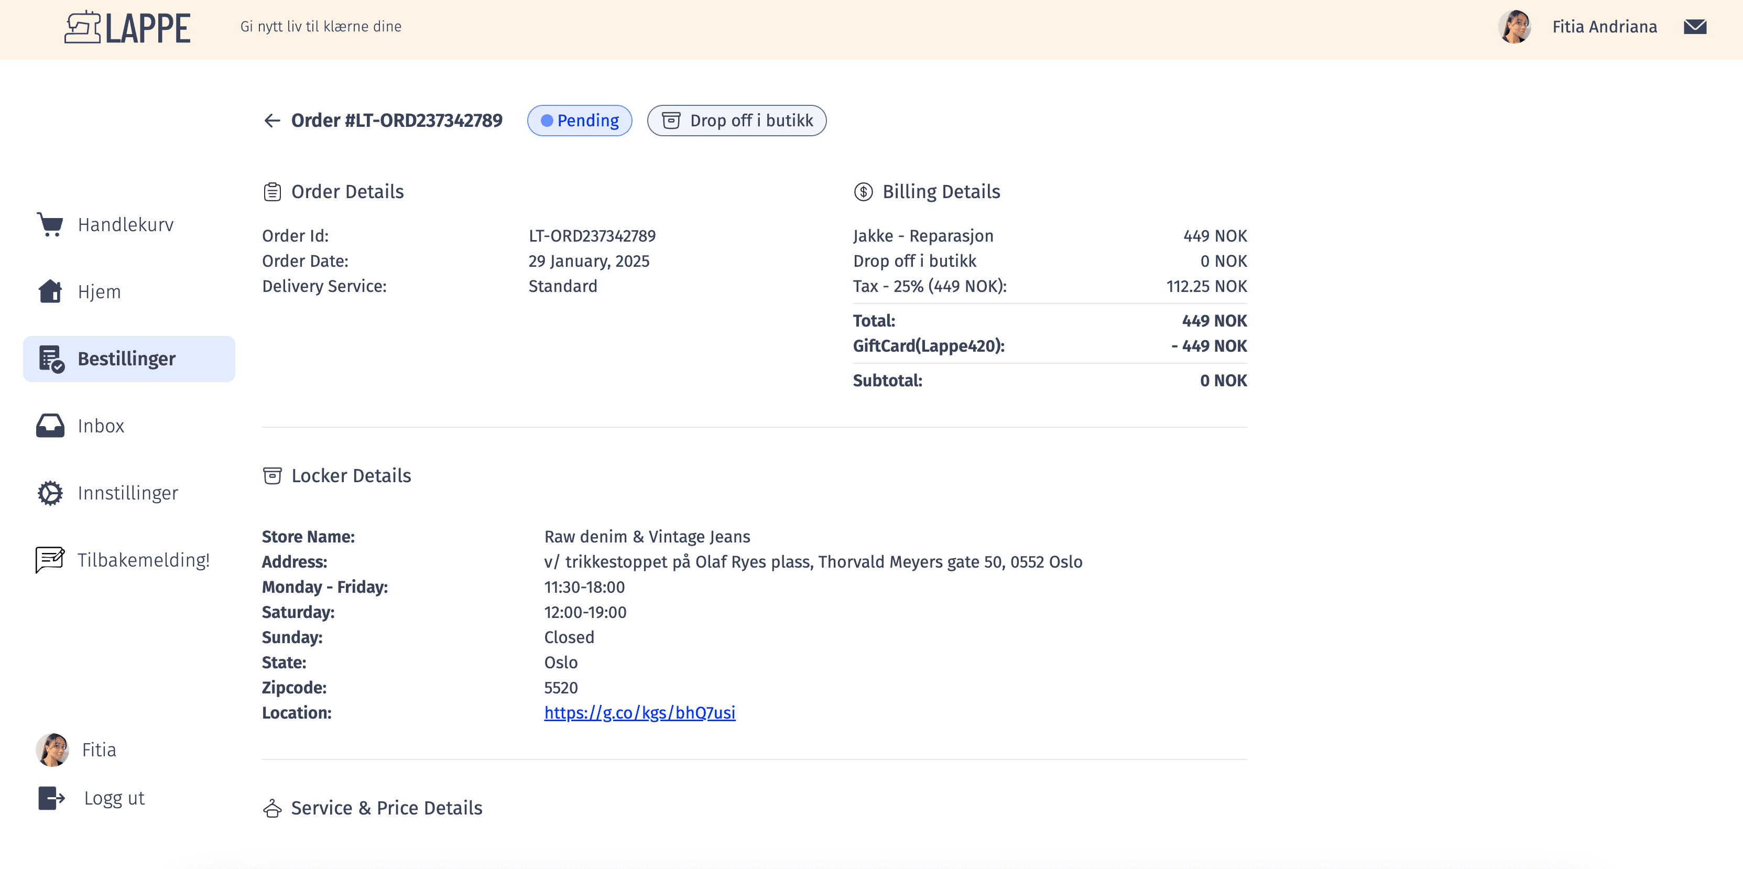1743x869 pixels.
Task: Click the back arrow beside the order number
Action: 272,121
